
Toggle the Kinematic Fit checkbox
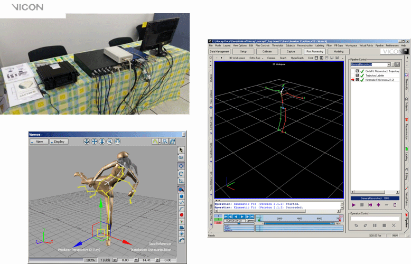pyautogui.click(x=358, y=80)
